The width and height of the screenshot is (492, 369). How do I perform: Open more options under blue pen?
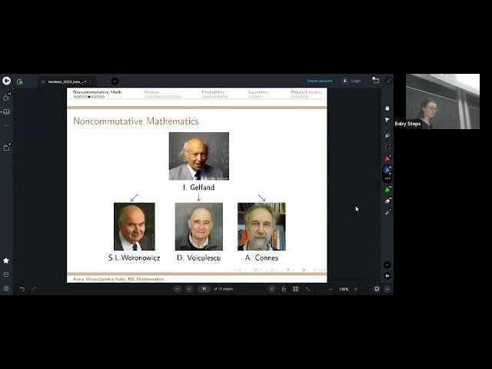[x=387, y=178]
